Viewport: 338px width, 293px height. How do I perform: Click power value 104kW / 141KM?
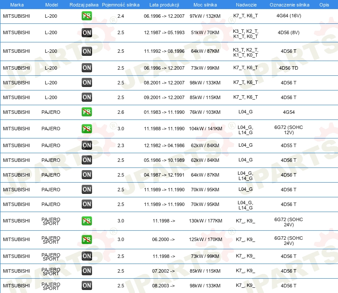coord(205,129)
